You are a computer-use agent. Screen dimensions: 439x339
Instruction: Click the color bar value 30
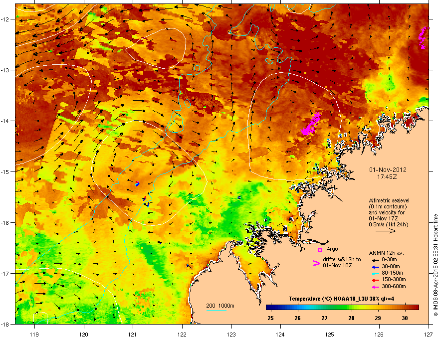tap(405, 318)
